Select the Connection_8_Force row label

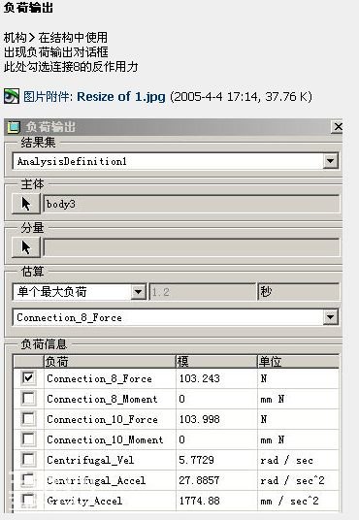point(99,378)
